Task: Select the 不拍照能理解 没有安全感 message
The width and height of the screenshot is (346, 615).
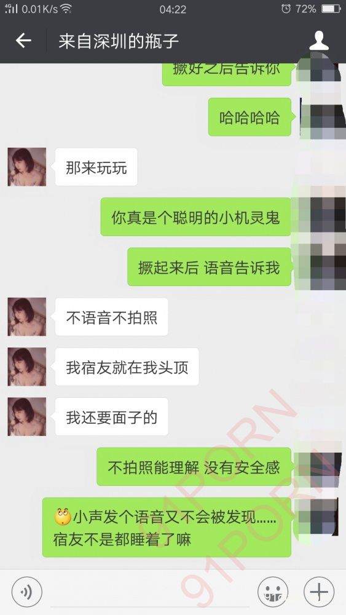Action: point(194,467)
